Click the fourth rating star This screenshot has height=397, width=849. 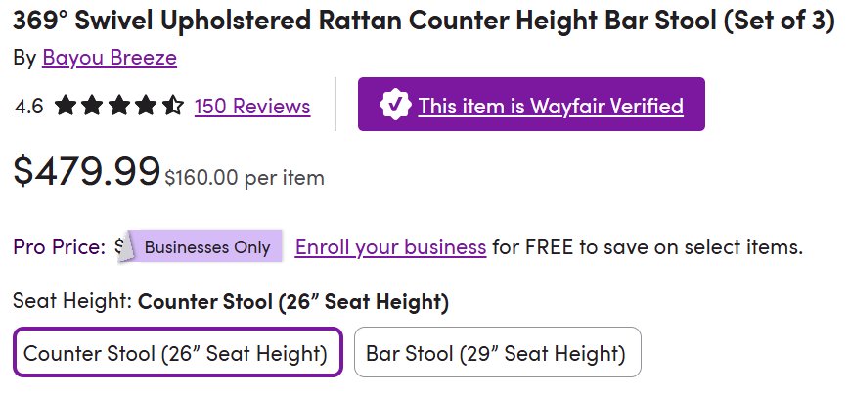(x=146, y=105)
